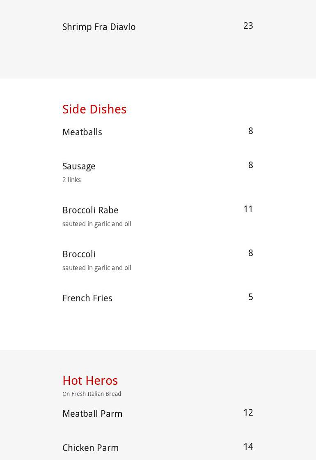
Task: Click the price 8 for plain Broccoli
Action: click(250, 253)
